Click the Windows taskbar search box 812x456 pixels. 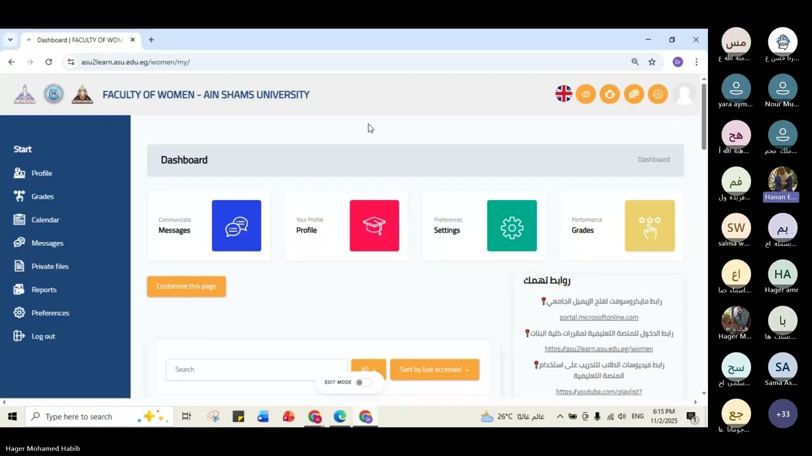tap(98, 417)
